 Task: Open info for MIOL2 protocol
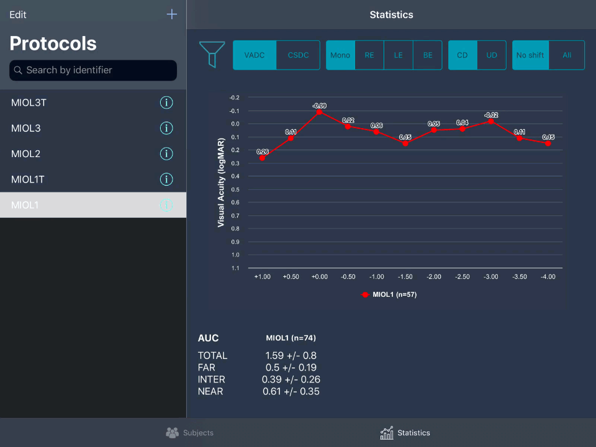[166, 153]
